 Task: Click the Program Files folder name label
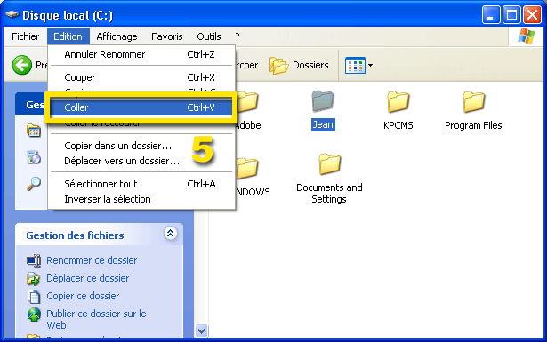click(473, 125)
